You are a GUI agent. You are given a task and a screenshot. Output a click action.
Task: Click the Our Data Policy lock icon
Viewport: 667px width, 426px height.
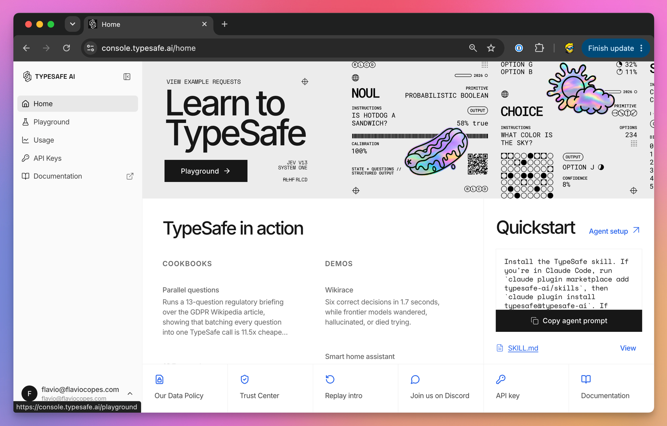pos(159,379)
